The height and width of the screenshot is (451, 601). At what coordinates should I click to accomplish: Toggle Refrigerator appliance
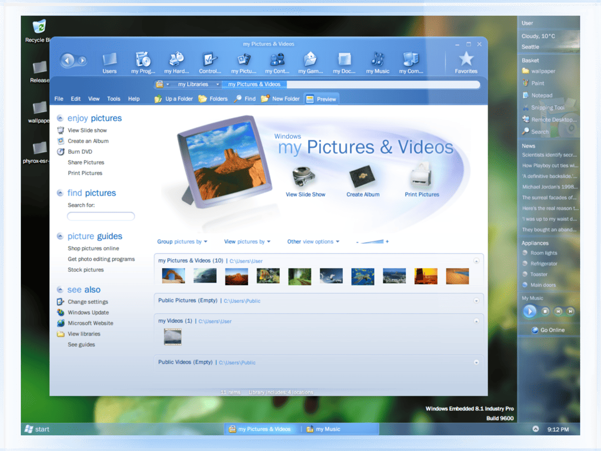[x=540, y=264]
